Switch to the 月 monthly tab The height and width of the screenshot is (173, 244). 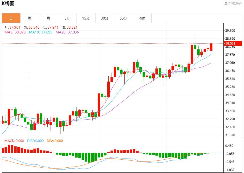tap(48, 18)
